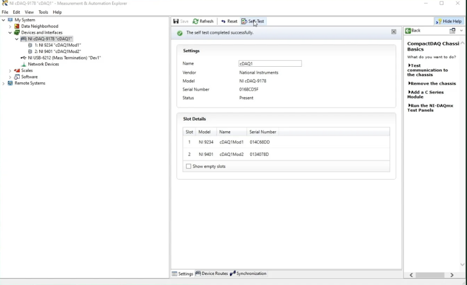Open 'Run the NI-DAQmx Test Panels' link
This screenshot has width=467, height=285.
click(431, 108)
